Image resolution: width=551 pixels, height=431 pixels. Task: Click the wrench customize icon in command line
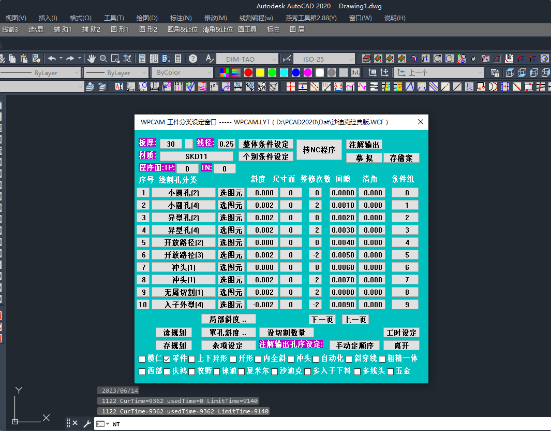87,424
